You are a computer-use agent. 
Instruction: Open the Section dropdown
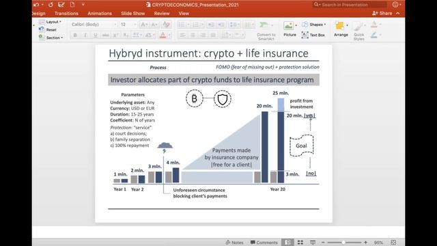point(51,38)
